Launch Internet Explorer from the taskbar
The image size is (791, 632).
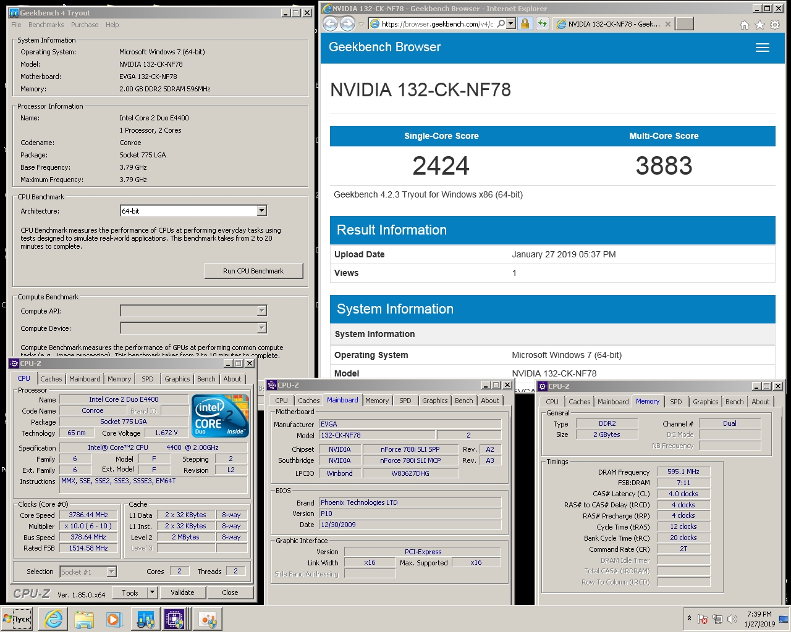(54, 619)
